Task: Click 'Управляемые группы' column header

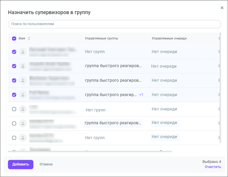Action: pos(101,38)
